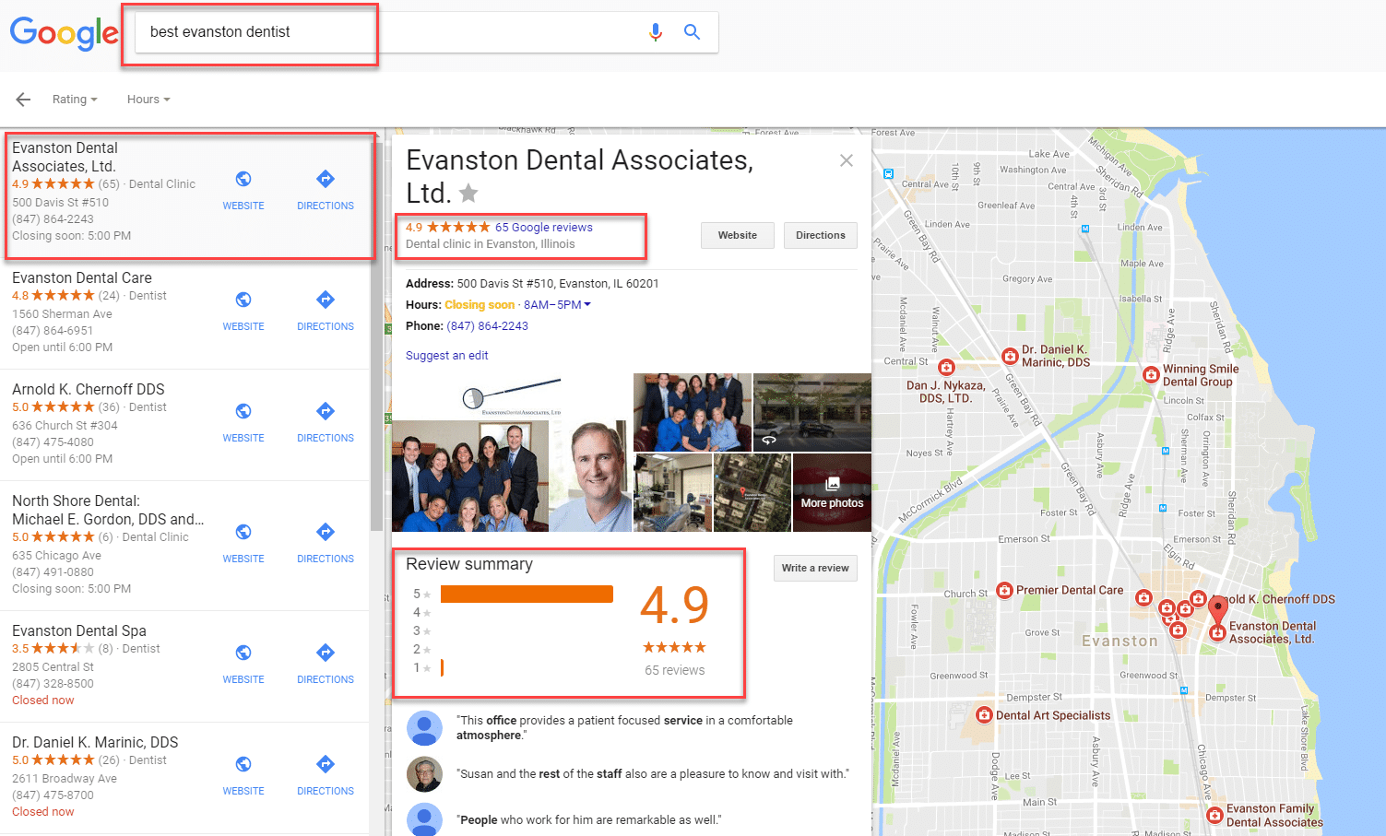The width and height of the screenshot is (1386, 836).
Task: Click the blue magnifier search icon
Action: [x=692, y=32]
